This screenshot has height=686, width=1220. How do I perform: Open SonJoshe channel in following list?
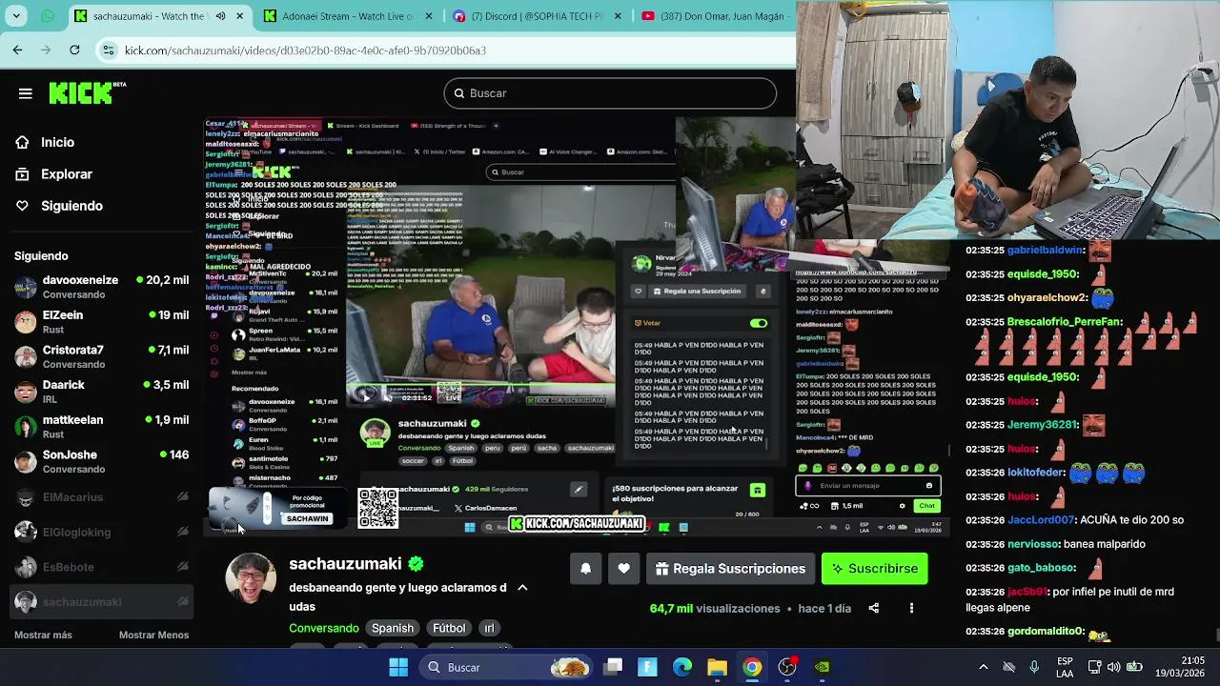[101, 461]
